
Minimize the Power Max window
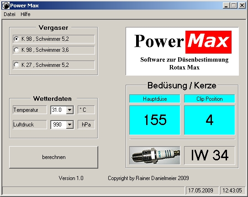(x=227, y=5)
